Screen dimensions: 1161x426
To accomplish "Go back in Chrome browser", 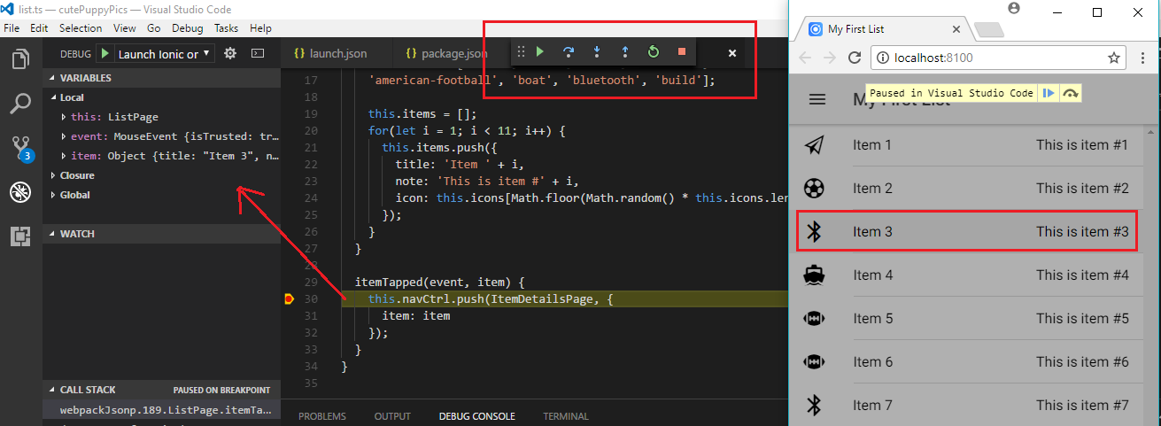I will 805,58.
